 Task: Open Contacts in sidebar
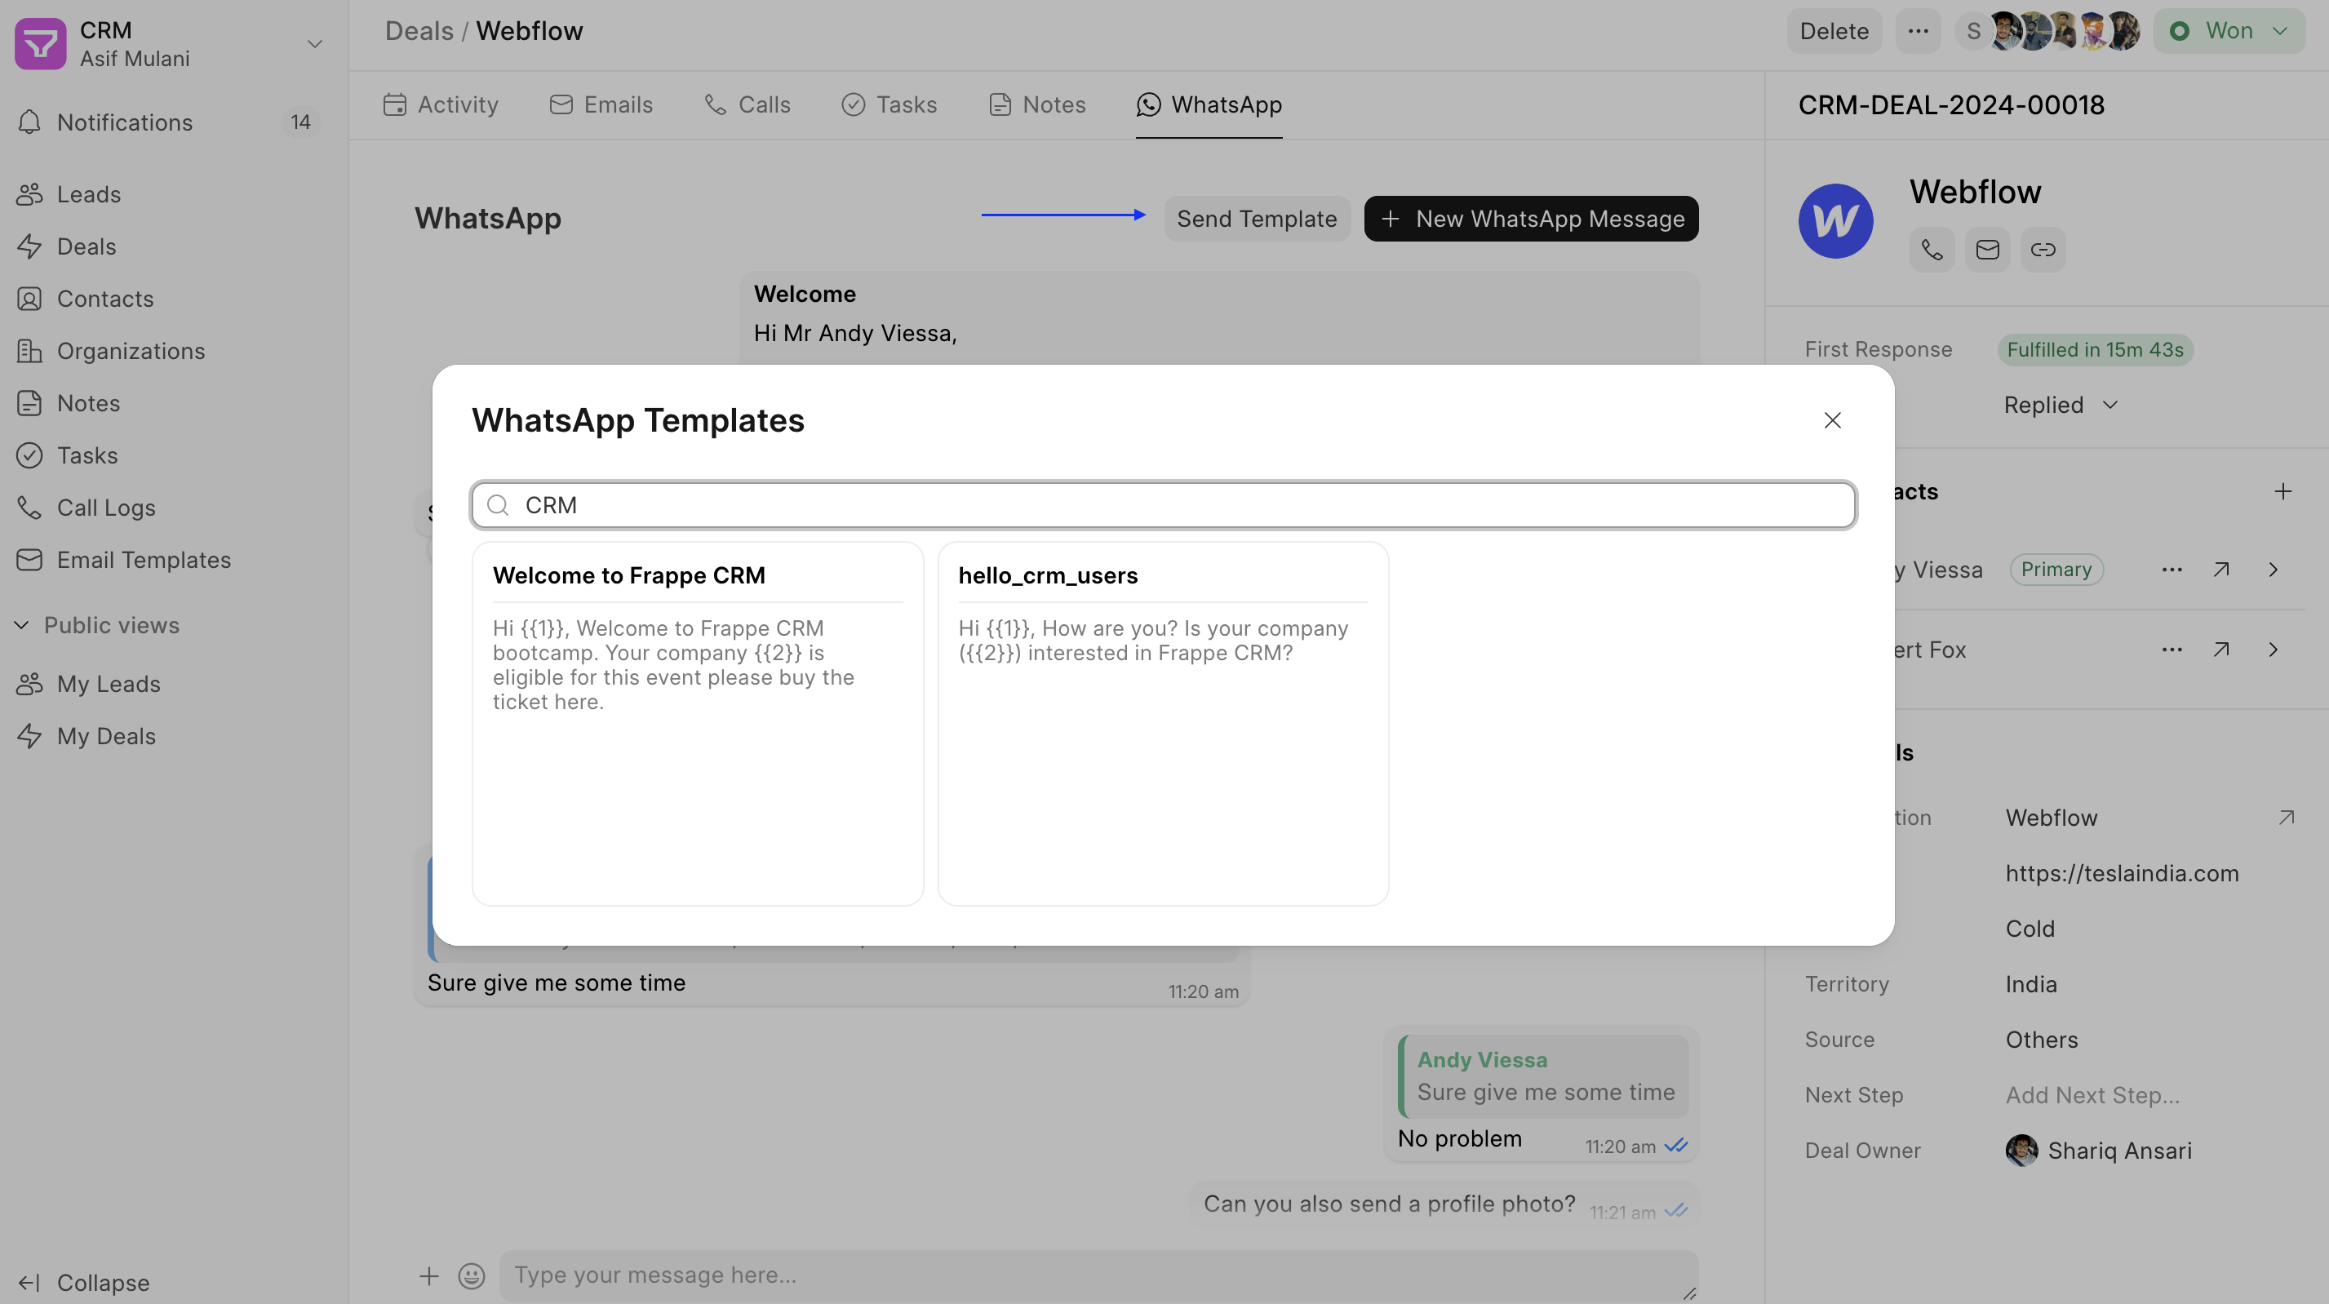coord(105,299)
